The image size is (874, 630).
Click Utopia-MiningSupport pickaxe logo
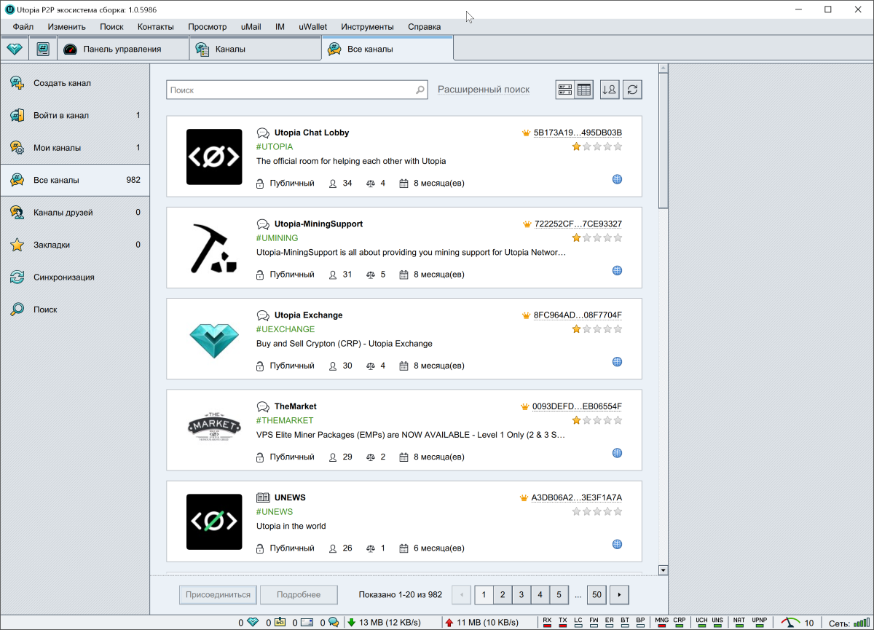[x=214, y=248]
